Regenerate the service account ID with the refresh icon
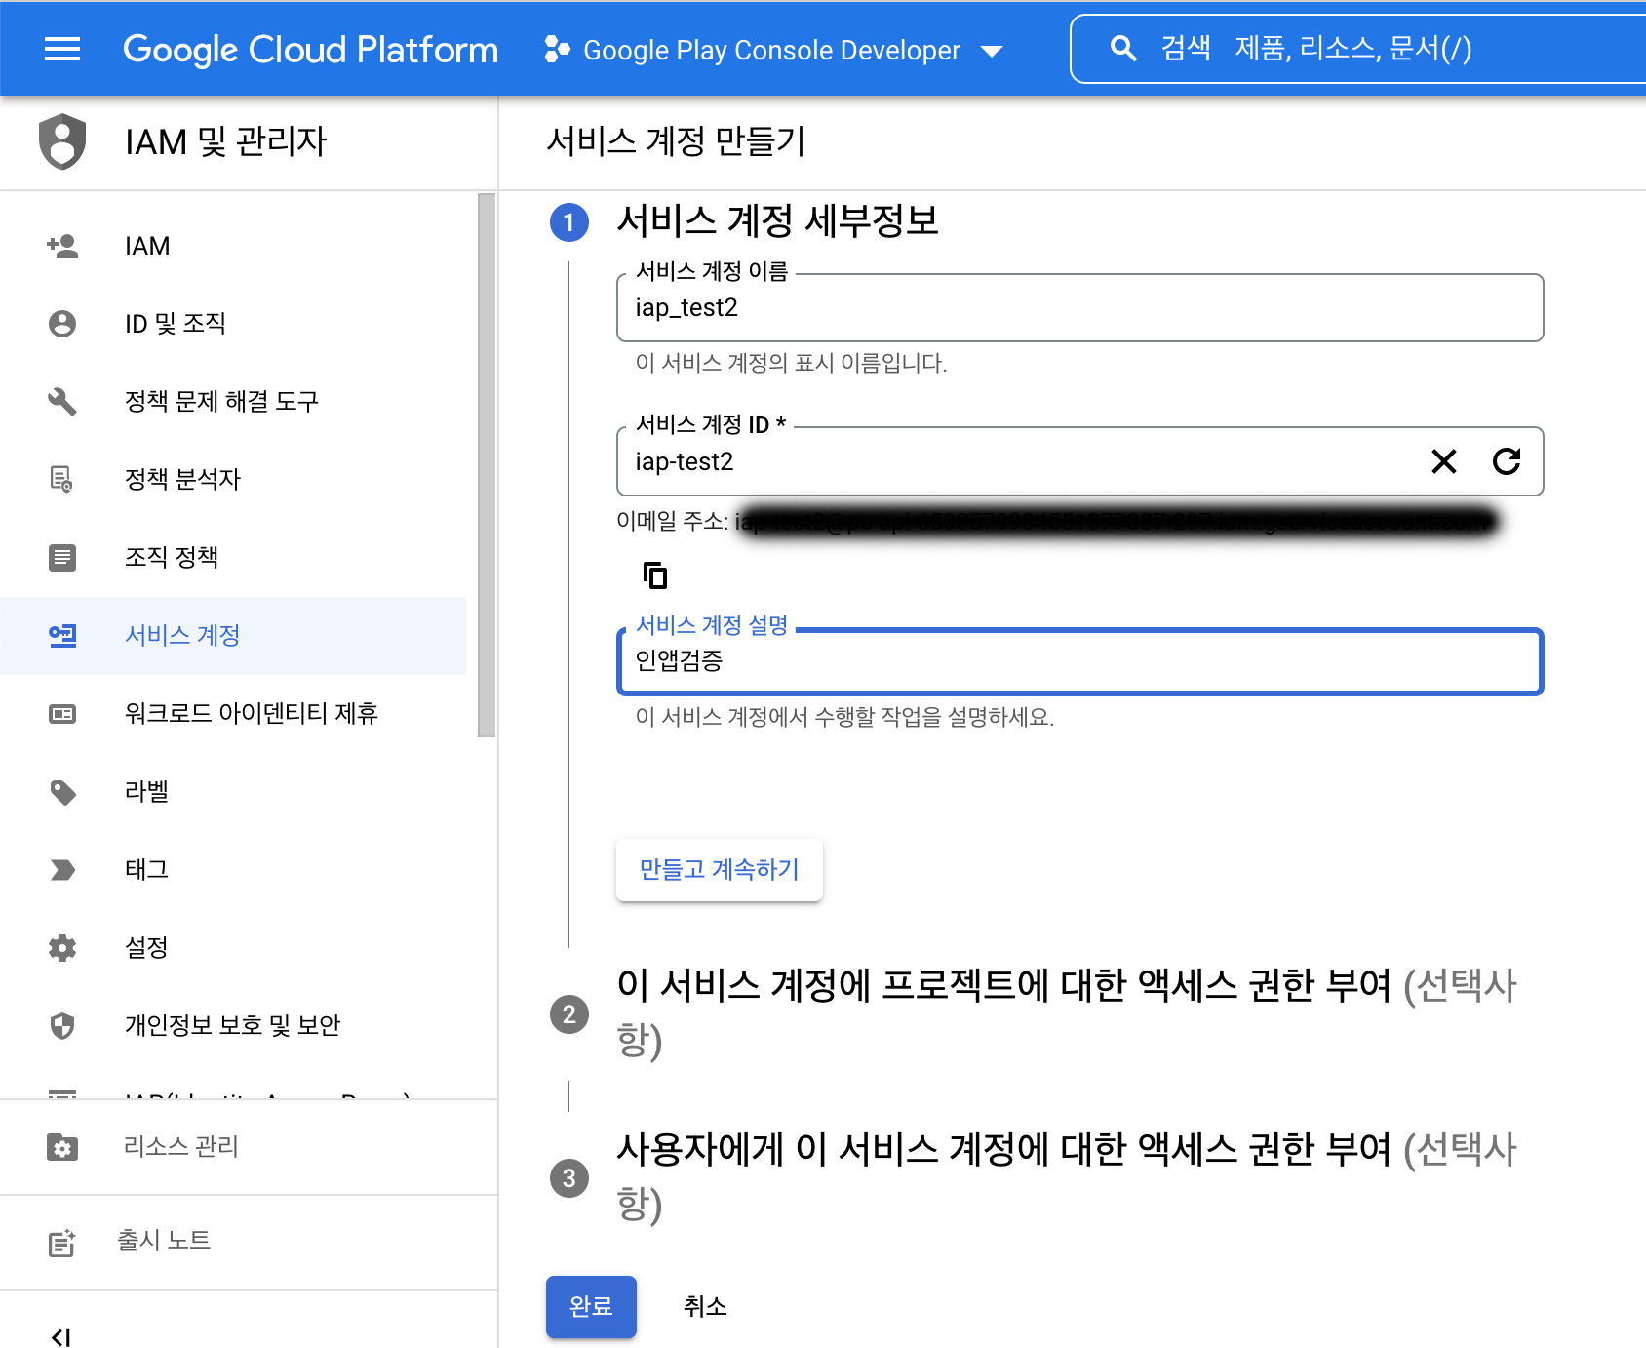The height and width of the screenshot is (1348, 1646). click(1507, 461)
